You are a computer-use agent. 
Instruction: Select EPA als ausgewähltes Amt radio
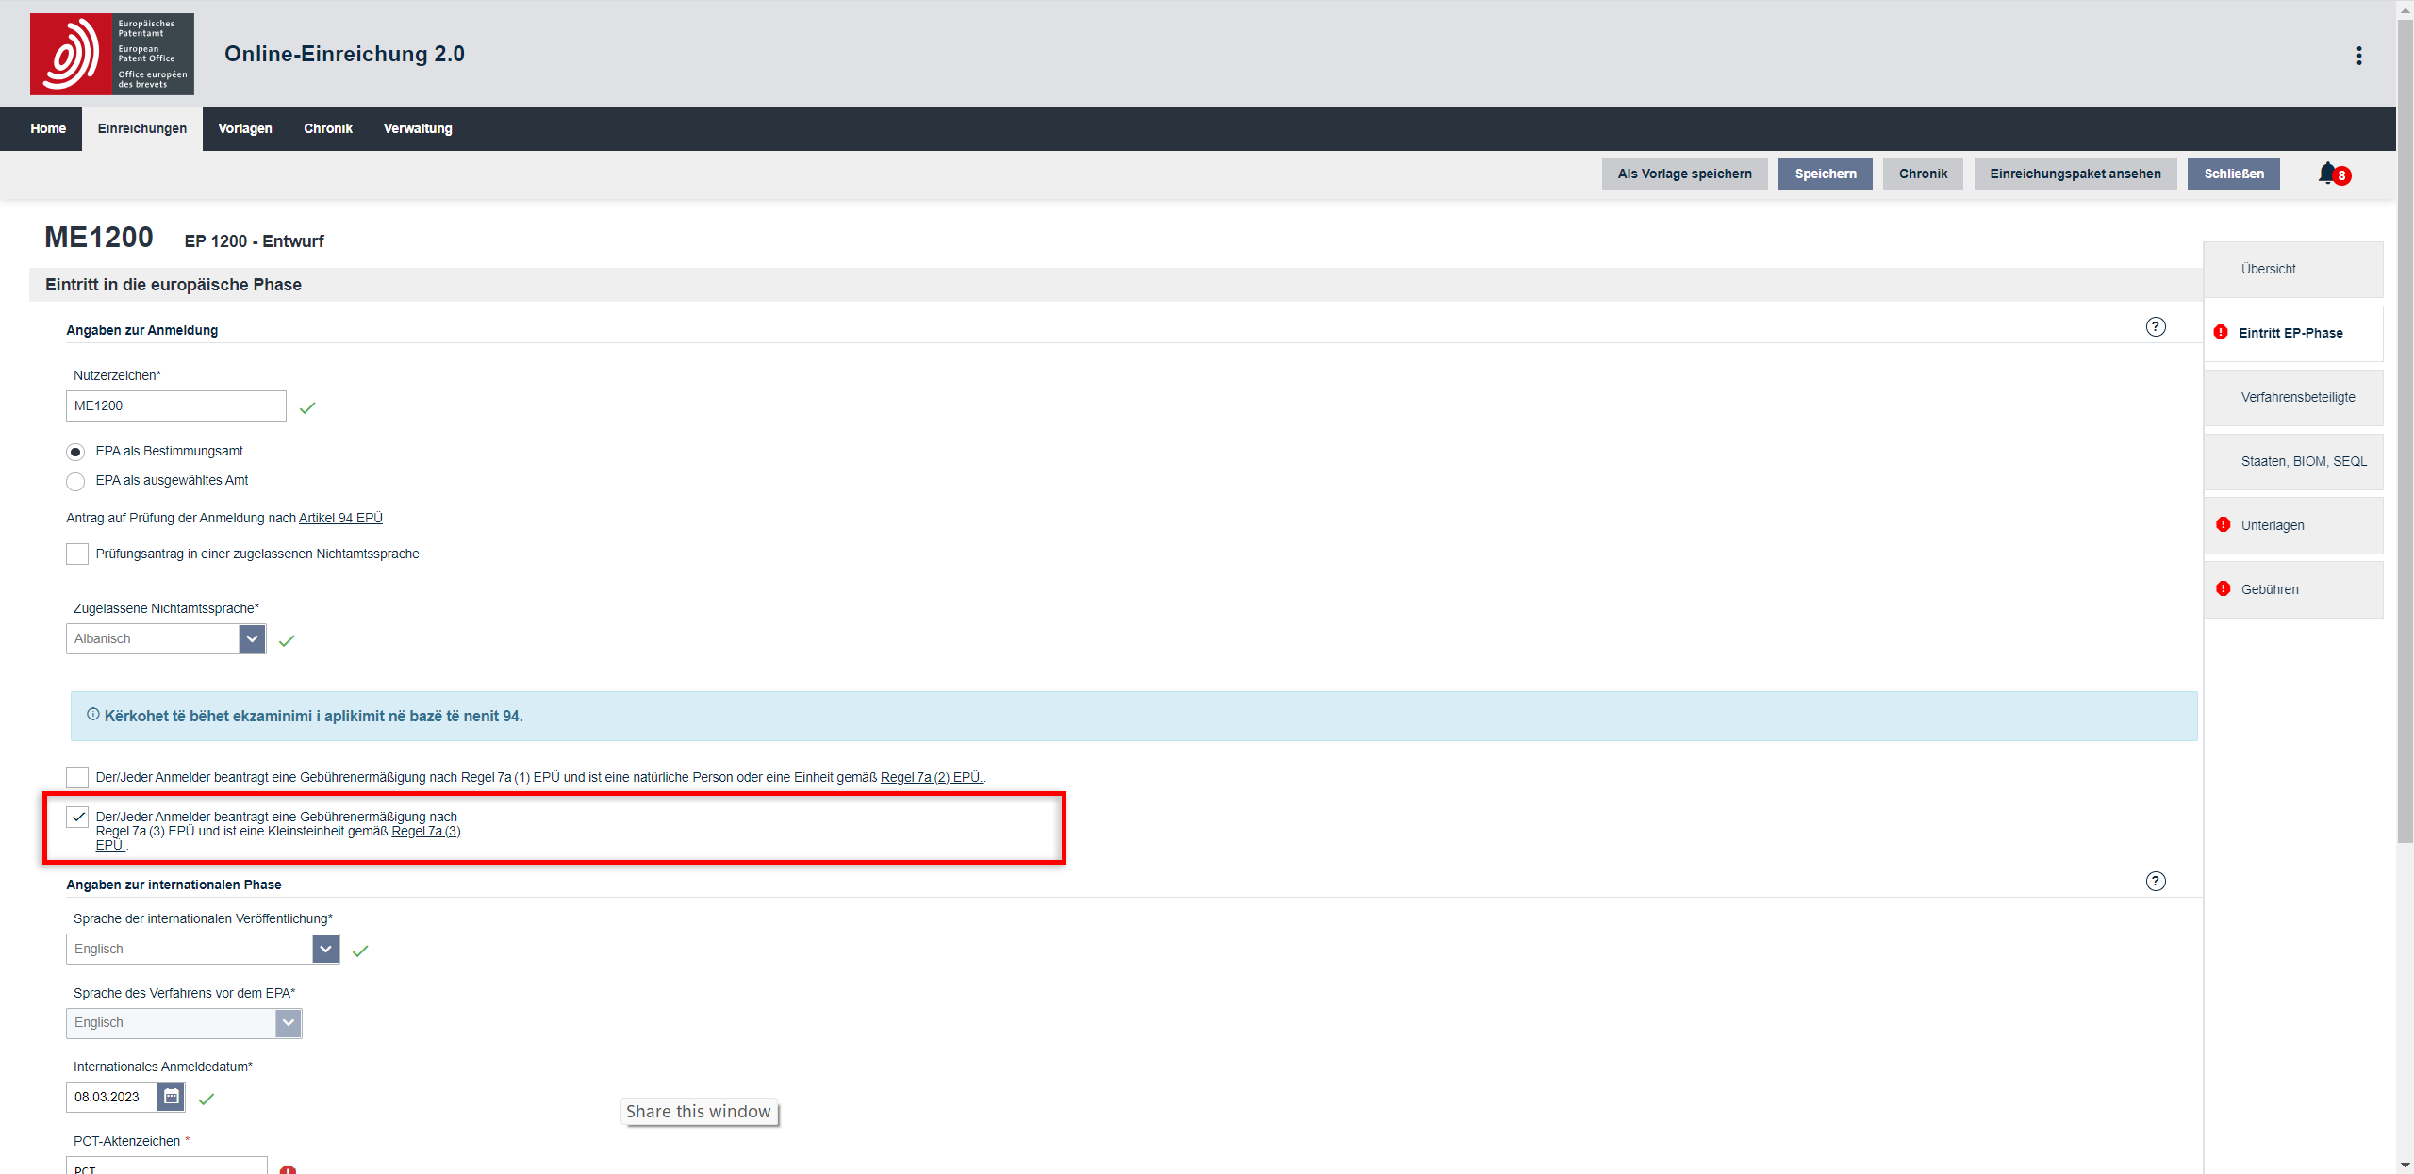coord(75,482)
